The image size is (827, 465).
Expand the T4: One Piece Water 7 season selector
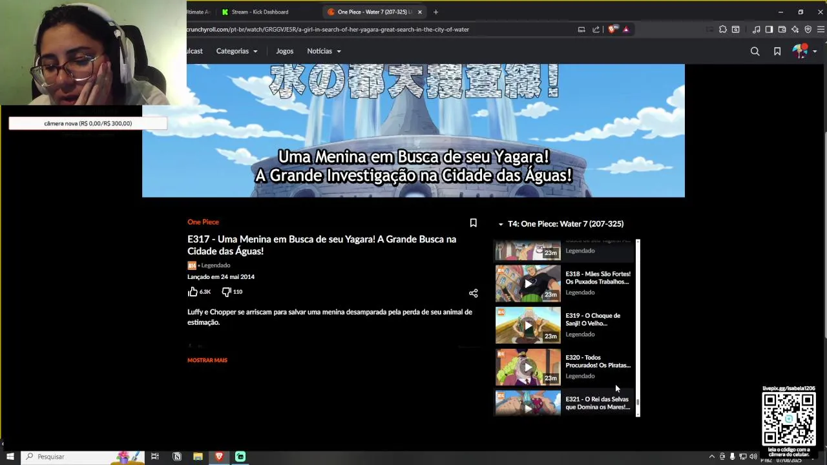coord(561,224)
